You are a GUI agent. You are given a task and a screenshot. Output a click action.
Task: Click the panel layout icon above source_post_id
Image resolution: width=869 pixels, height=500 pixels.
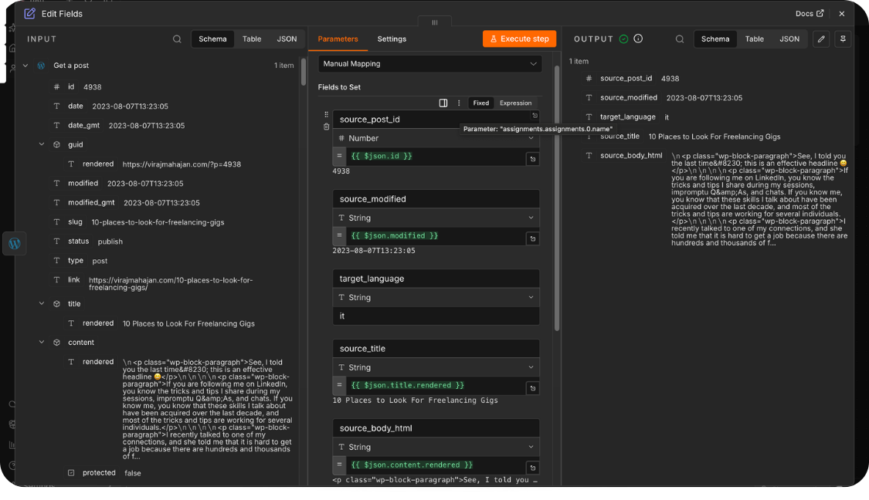tap(443, 103)
